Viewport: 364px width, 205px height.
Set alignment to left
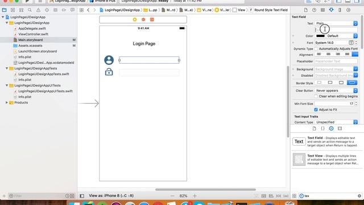pos(319,55)
